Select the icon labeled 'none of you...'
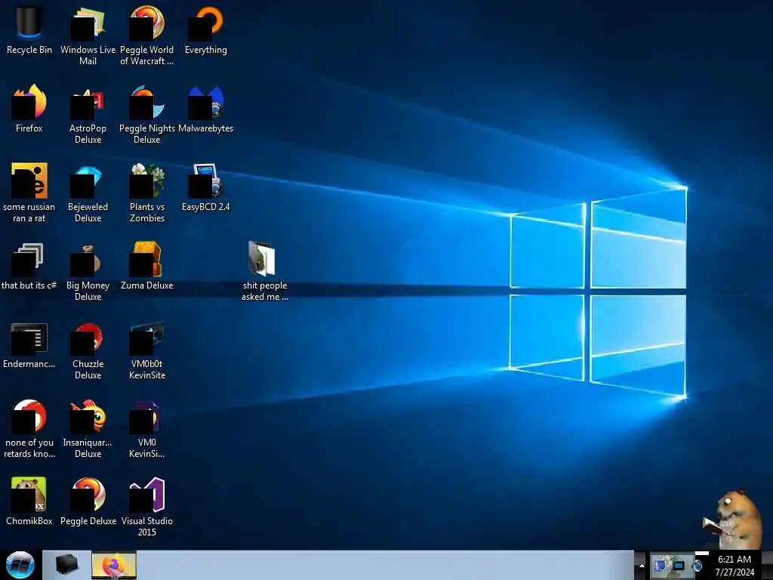The height and width of the screenshot is (580, 773). (29, 428)
